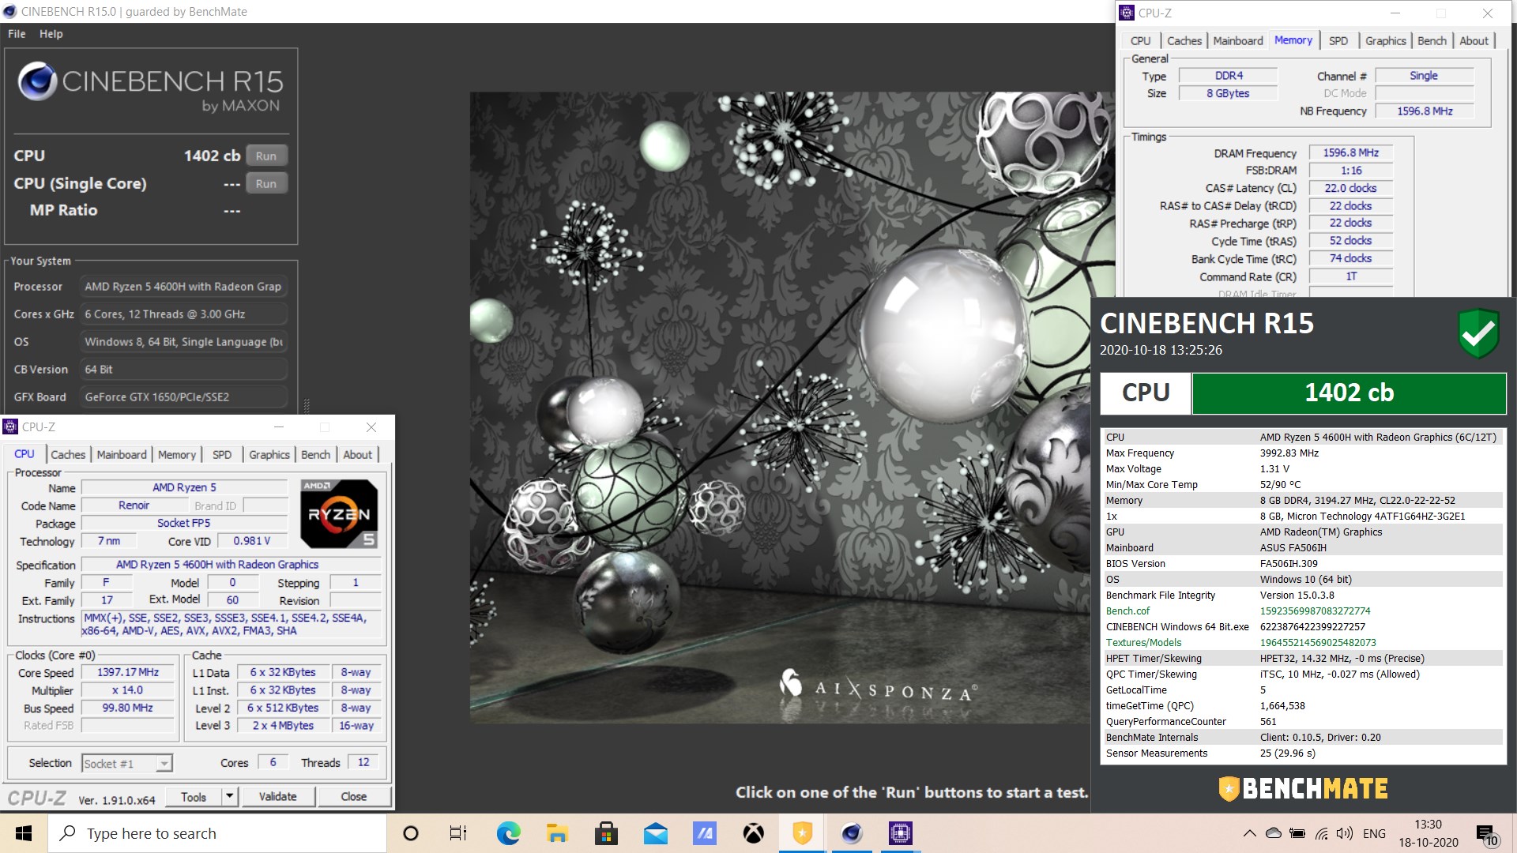Open File Explorer from taskbar
1517x853 pixels.
pyautogui.click(x=557, y=833)
